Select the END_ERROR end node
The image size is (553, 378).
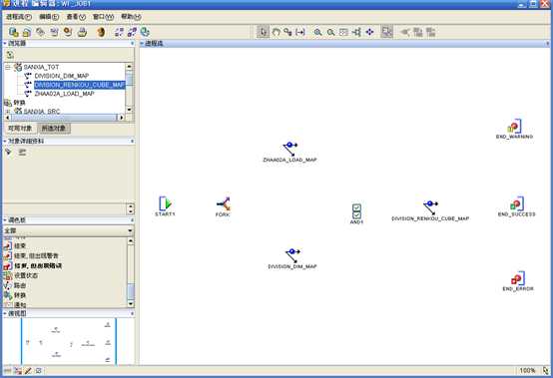pos(518,281)
